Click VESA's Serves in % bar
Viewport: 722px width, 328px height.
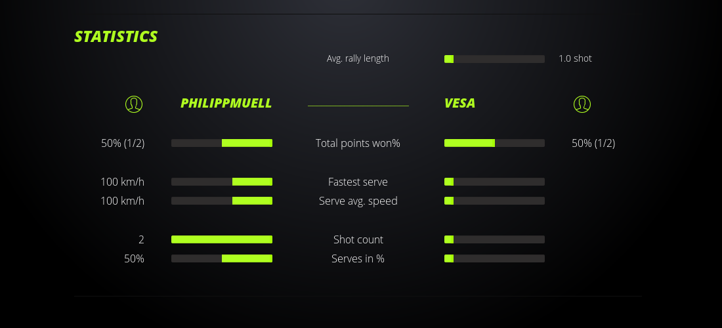494,258
